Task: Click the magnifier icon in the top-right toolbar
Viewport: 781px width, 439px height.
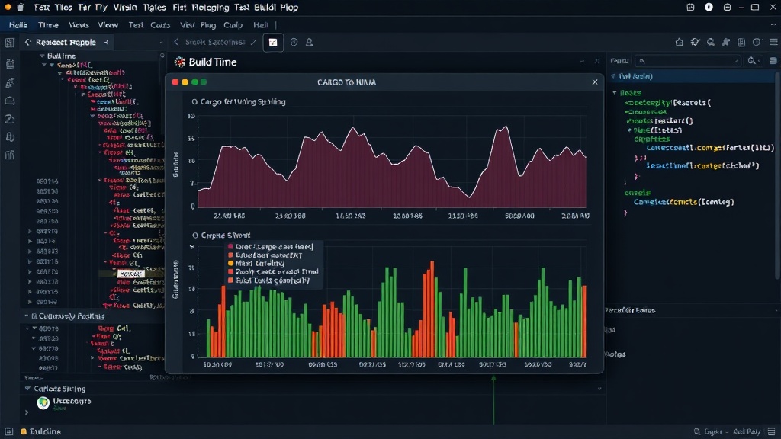Action: click(710, 43)
